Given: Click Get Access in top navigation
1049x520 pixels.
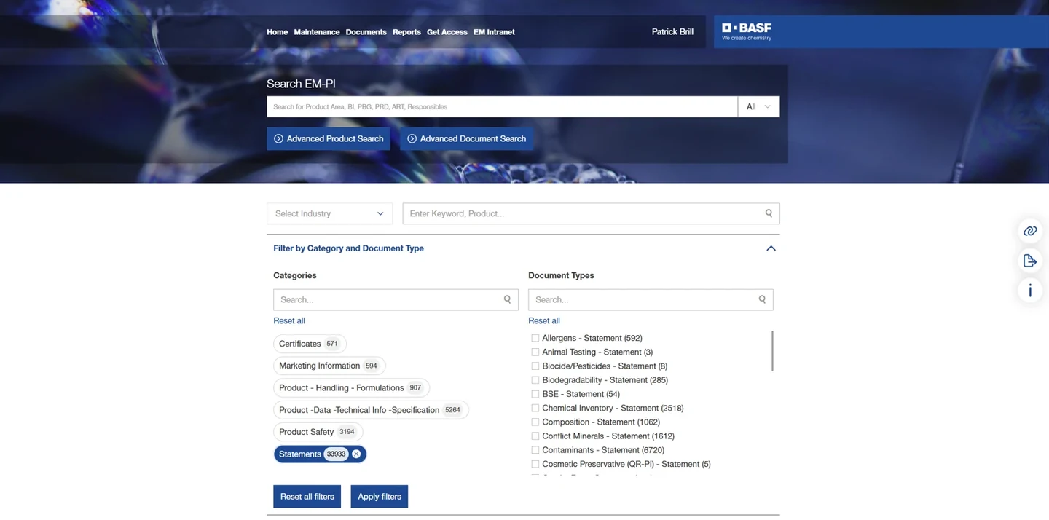Looking at the screenshot, I should click(447, 32).
